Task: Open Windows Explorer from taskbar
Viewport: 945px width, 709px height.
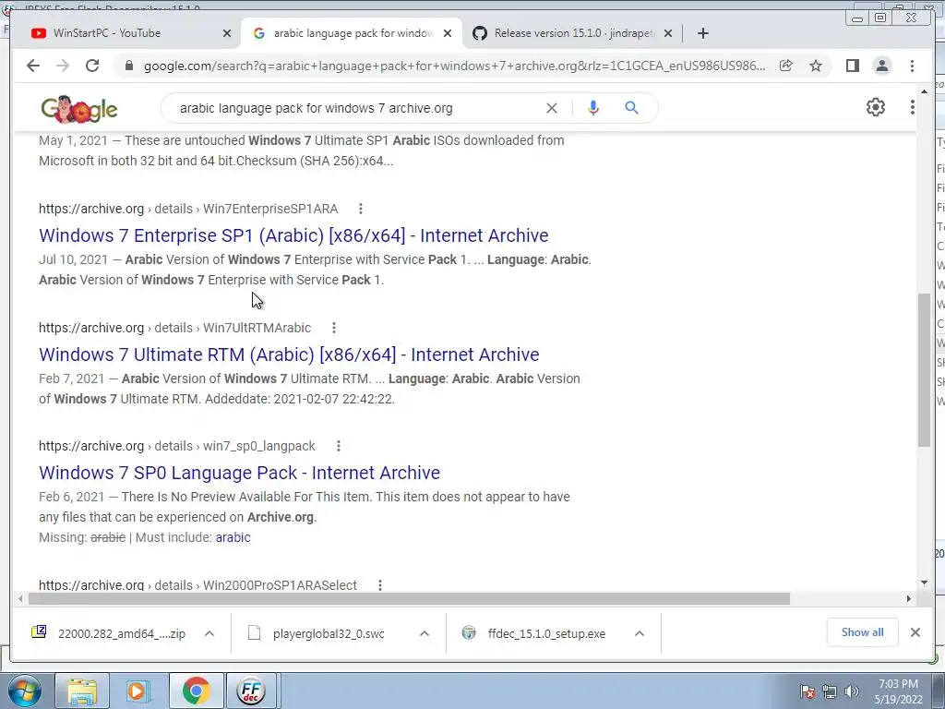Action: 81,691
